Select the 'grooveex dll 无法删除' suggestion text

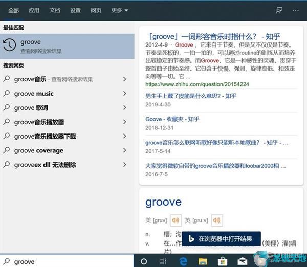(45, 165)
